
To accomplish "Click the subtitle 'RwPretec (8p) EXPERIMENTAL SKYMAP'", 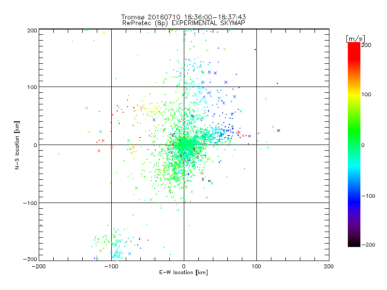I will (183, 23).
